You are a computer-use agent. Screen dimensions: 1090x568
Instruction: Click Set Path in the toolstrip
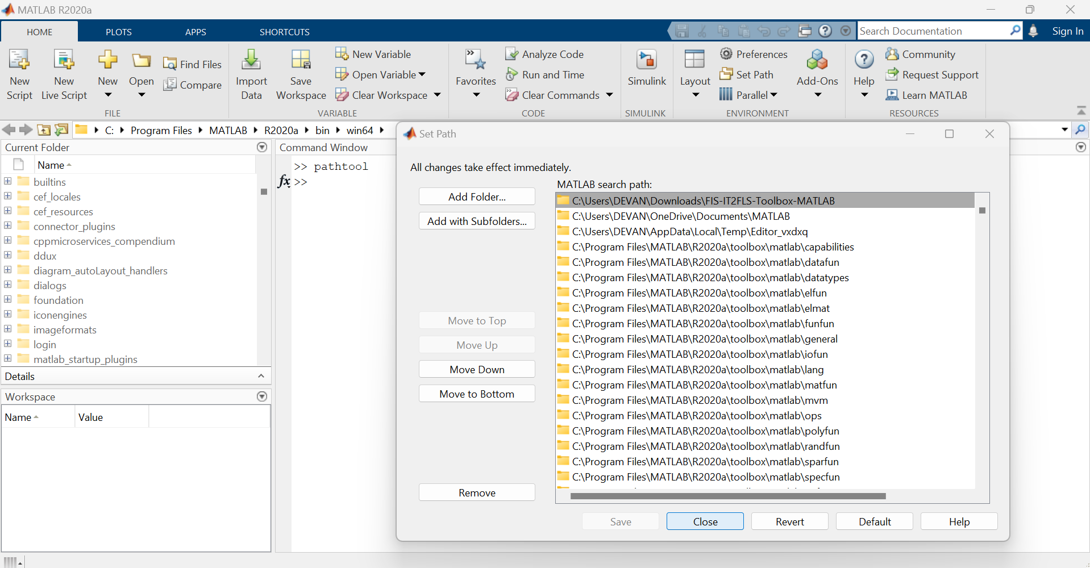746,74
